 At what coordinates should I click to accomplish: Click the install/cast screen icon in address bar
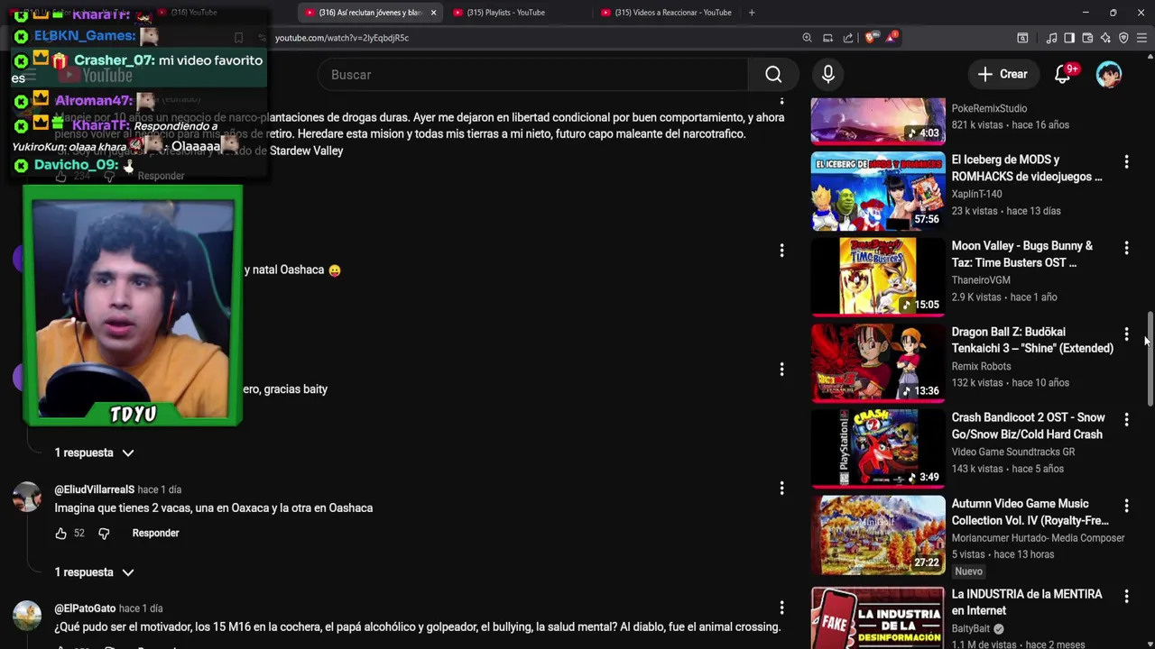tap(827, 38)
